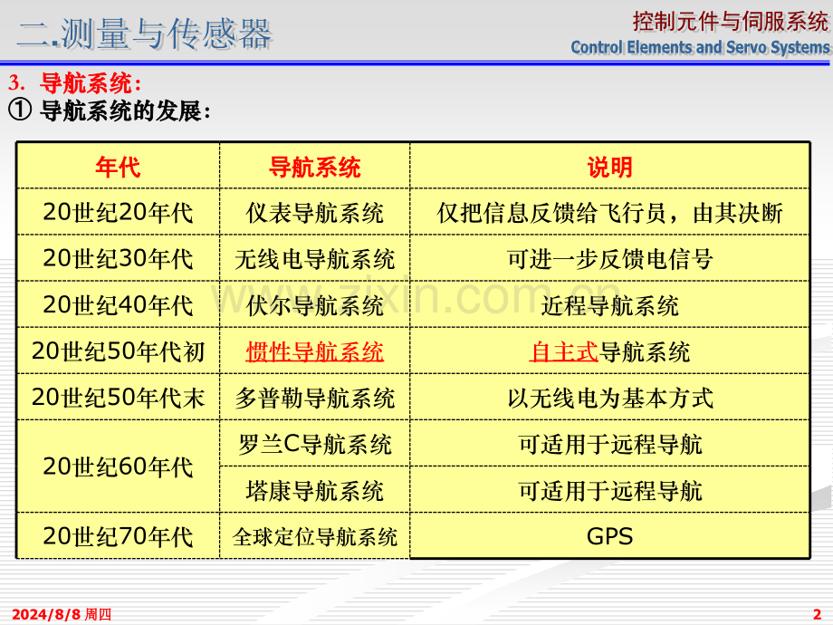This screenshot has height=625, width=833.
Task: Click the 20世纪20年代 cell
Action: pos(118,212)
